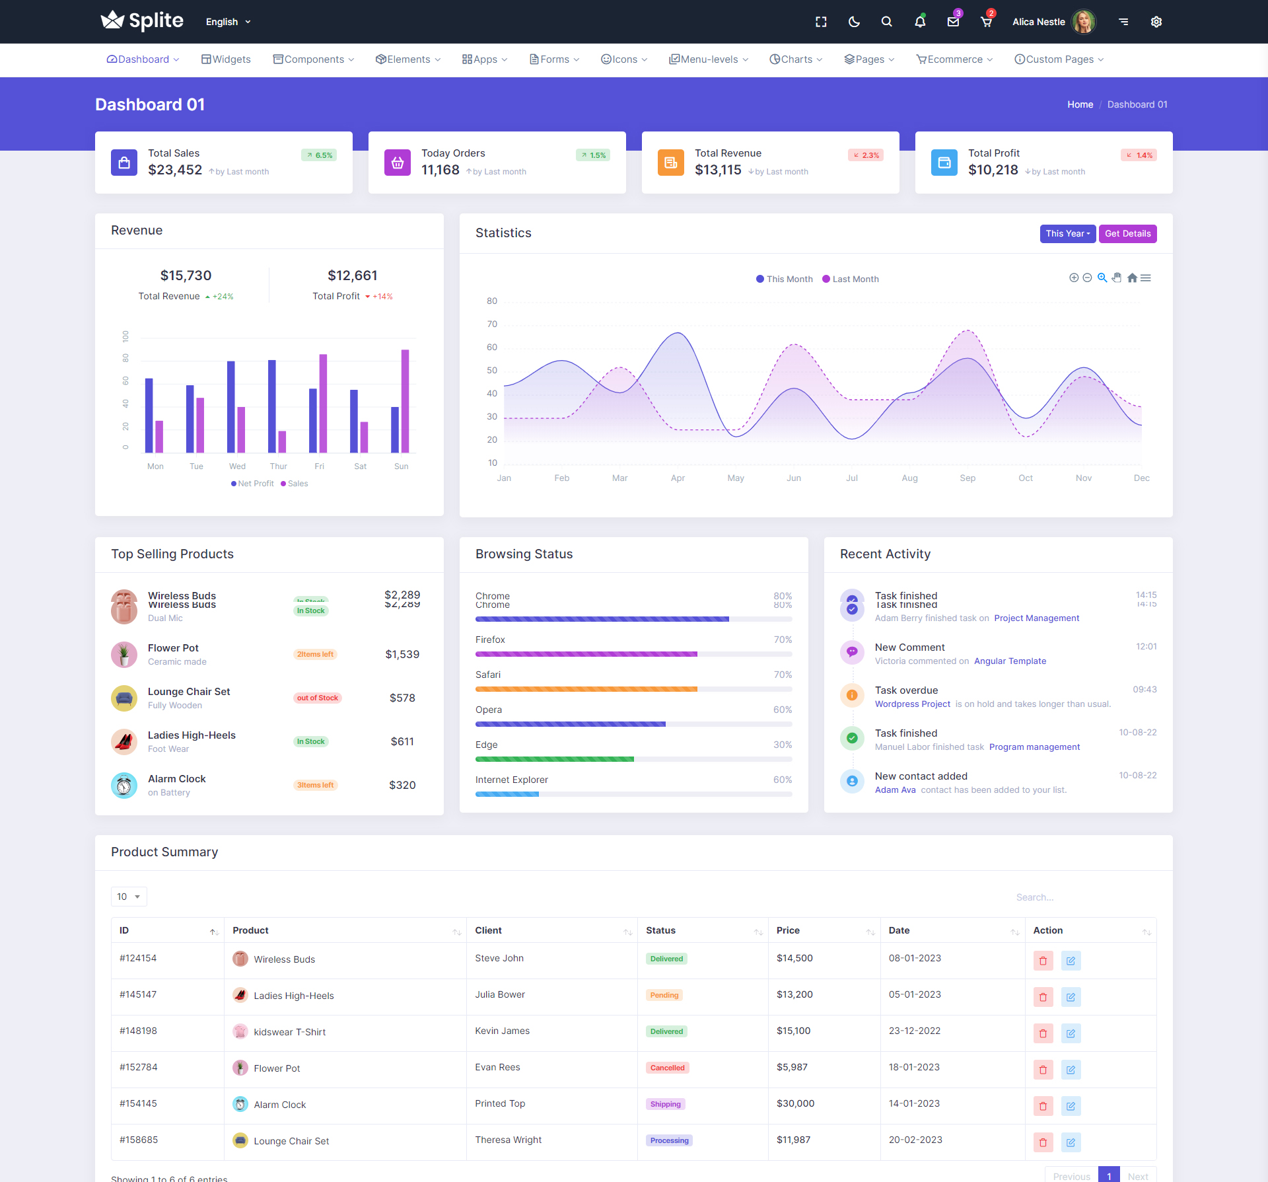This screenshot has width=1268, height=1182.
Task: Toggle fullscreen mode icon
Action: click(x=821, y=22)
